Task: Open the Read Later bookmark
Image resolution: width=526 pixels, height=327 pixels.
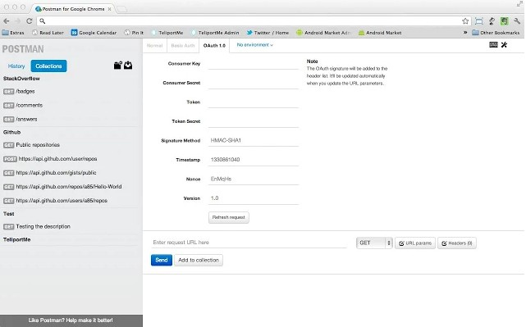Action: point(48,33)
